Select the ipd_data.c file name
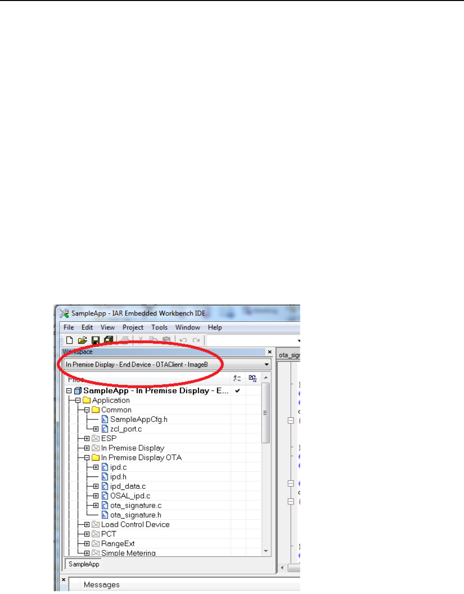The image size is (464, 594). pyautogui.click(x=128, y=486)
